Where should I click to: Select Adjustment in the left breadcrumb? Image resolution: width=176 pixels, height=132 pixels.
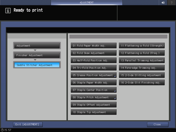(37, 46)
